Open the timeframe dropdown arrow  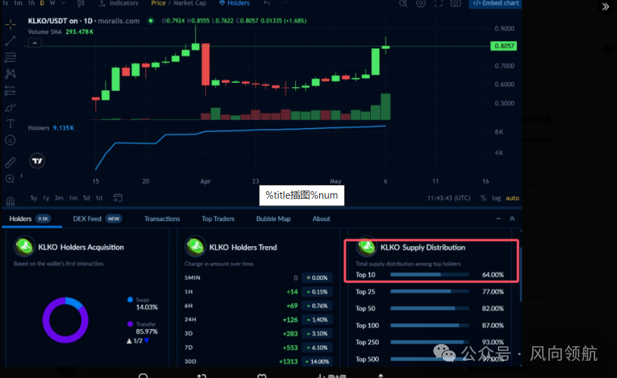64,3
